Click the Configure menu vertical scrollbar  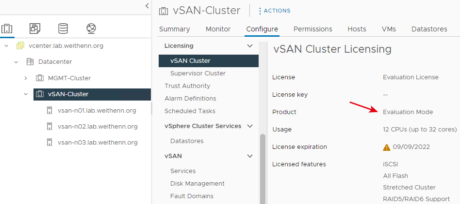(x=263, y=169)
